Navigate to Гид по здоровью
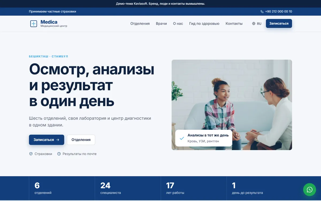Image resolution: width=321 pixels, height=201 pixels. [204, 24]
